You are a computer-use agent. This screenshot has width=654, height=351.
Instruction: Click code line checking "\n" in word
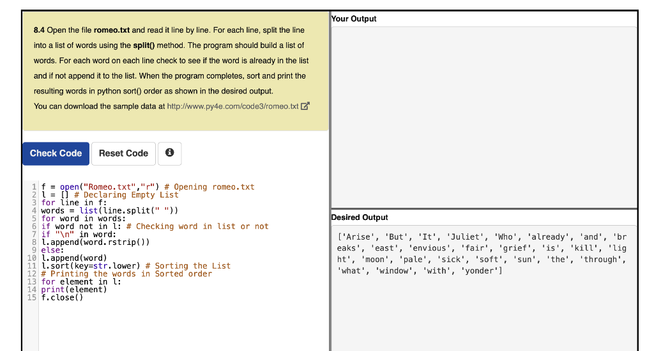[x=79, y=235]
